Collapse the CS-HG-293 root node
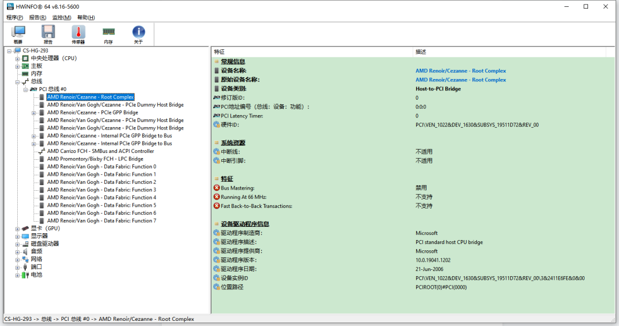This screenshot has height=326, width=619. [10, 51]
